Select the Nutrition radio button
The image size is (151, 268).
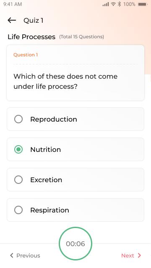coord(18,149)
